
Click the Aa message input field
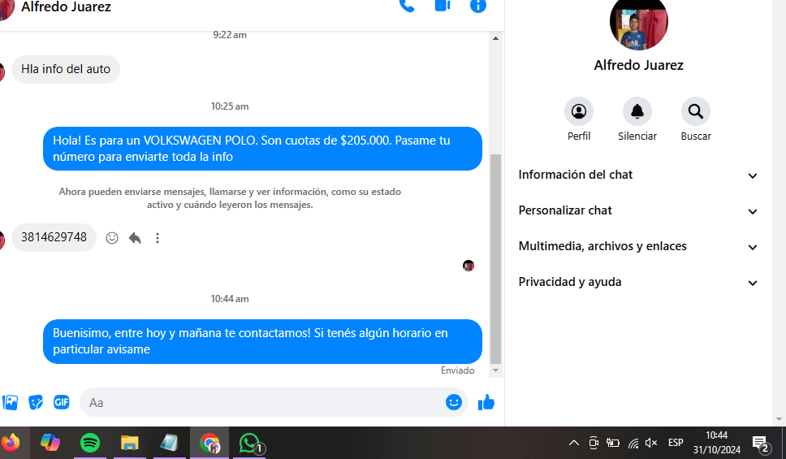click(x=260, y=402)
